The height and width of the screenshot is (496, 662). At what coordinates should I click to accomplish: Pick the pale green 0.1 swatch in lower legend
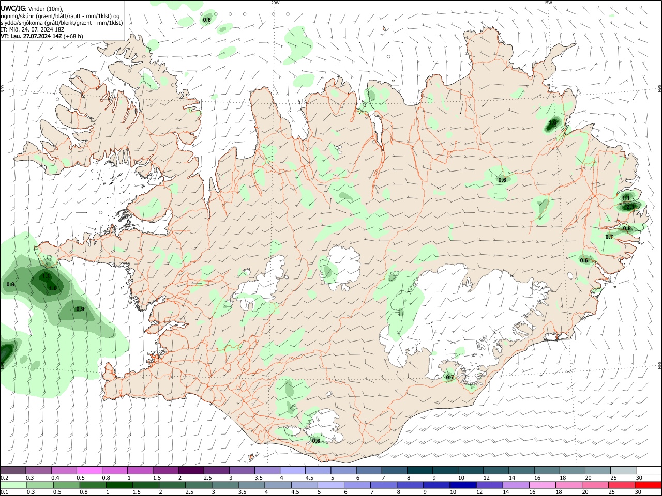13,485
